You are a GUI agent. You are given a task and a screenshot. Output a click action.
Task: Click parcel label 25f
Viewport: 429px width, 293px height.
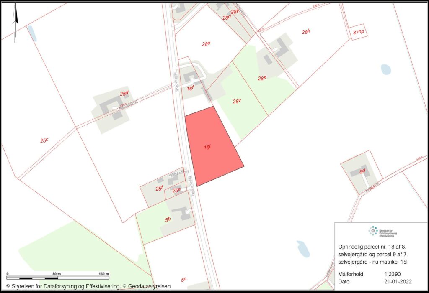pyautogui.click(x=159, y=188)
